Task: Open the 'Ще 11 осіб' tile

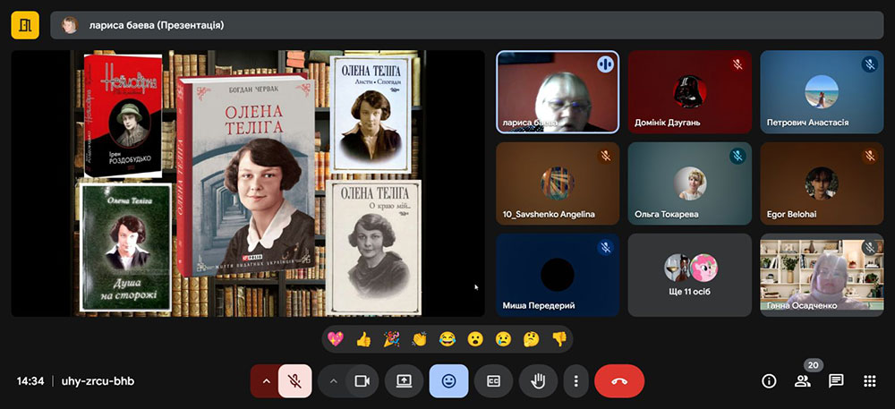Action: click(x=689, y=275)
